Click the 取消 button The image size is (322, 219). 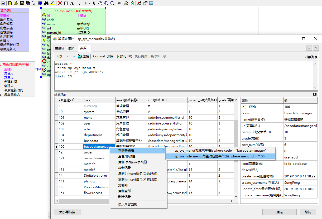point(308,212)
